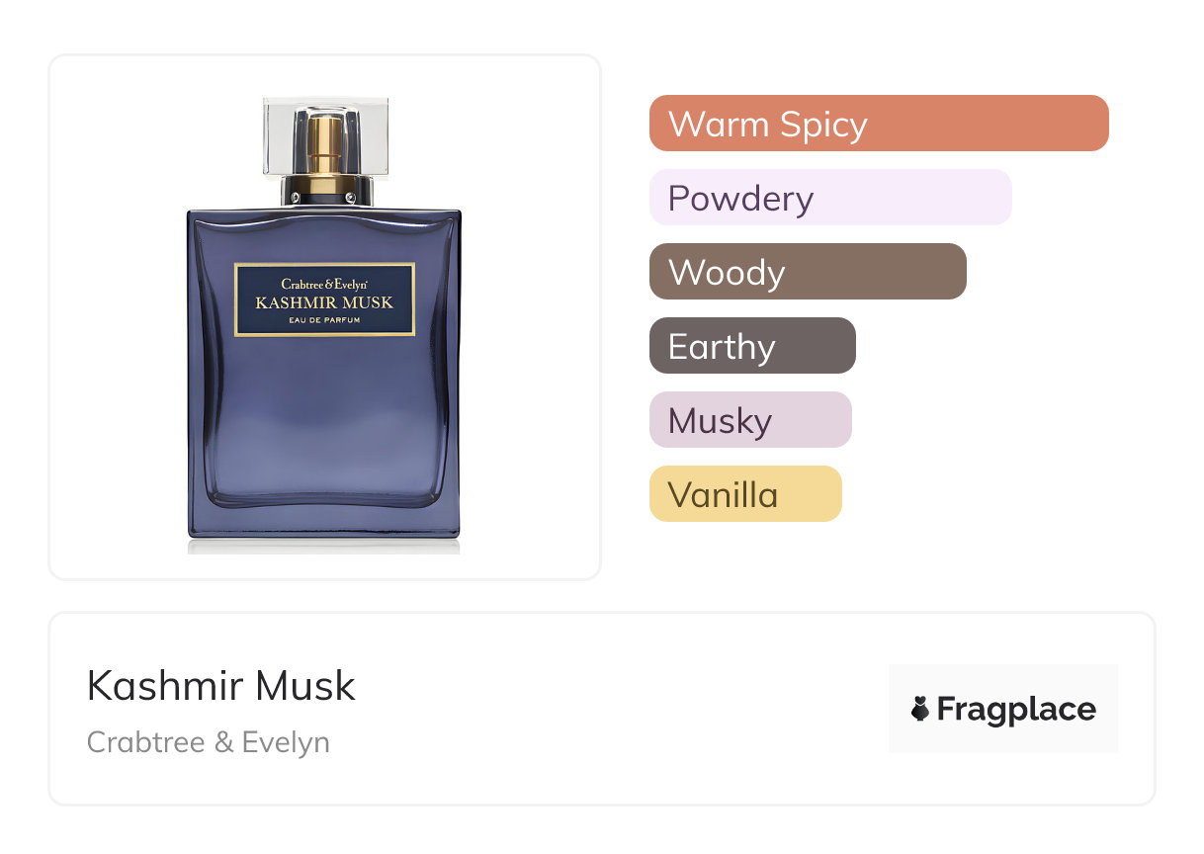
Task: Click the Fragplace perfume bottle logo icon
Action: pos(920,709)
